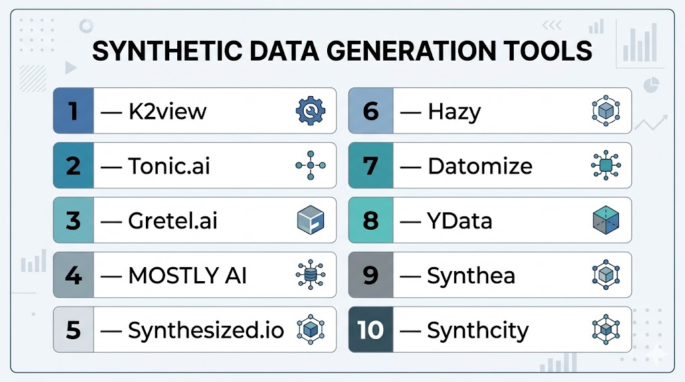The height and width of the screenshot is (382, 685).
Task: Click the cube icon beside Synthea
Action: (x=606, y=275)
